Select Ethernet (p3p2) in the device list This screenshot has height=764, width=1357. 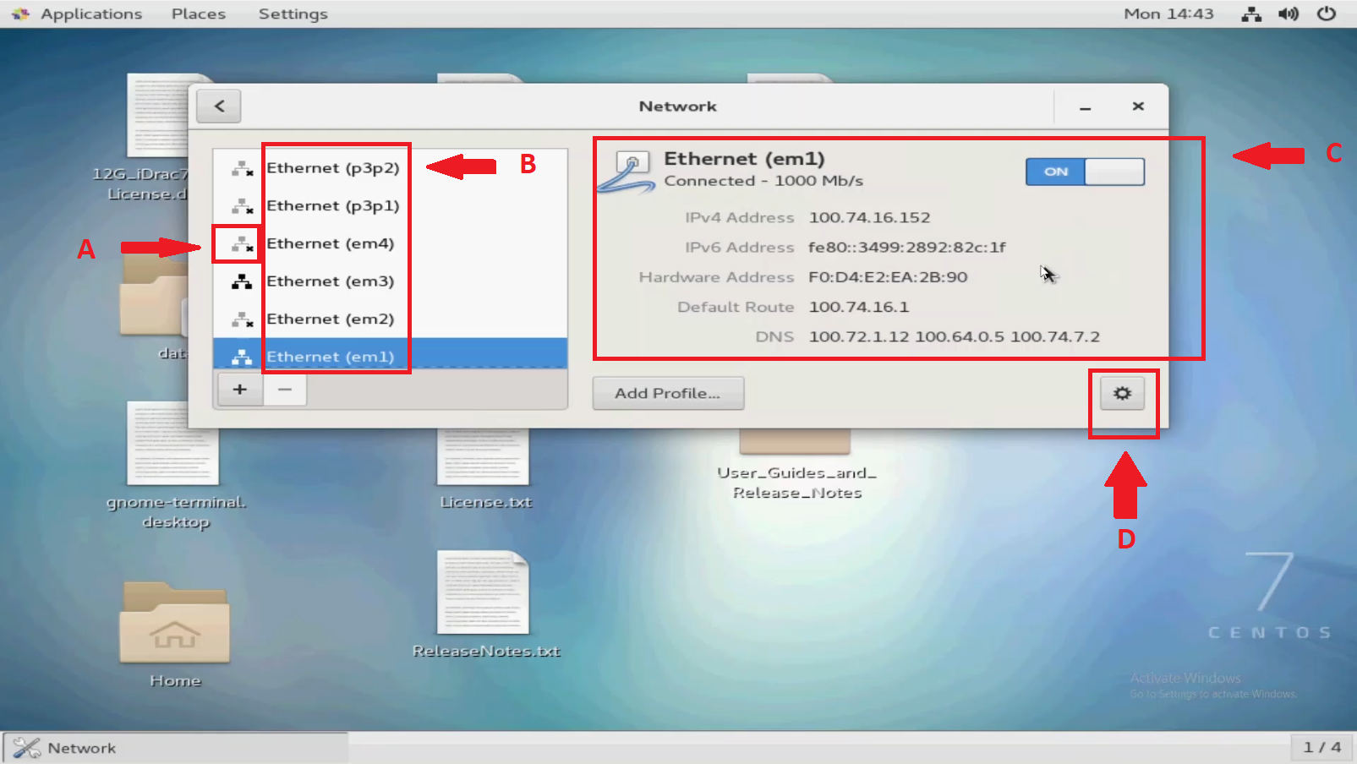[x=335, y=167]
